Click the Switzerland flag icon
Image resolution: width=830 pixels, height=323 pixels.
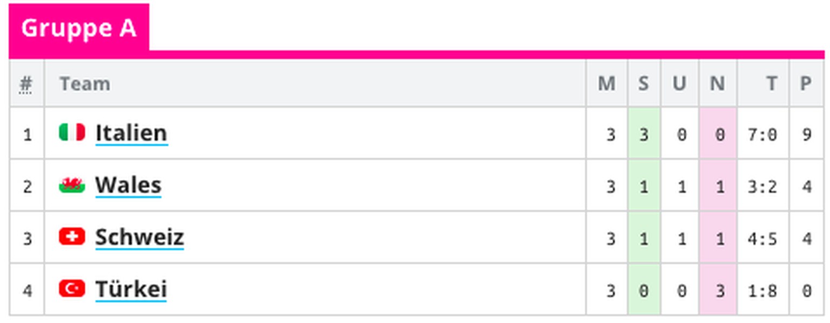point(72,237)
